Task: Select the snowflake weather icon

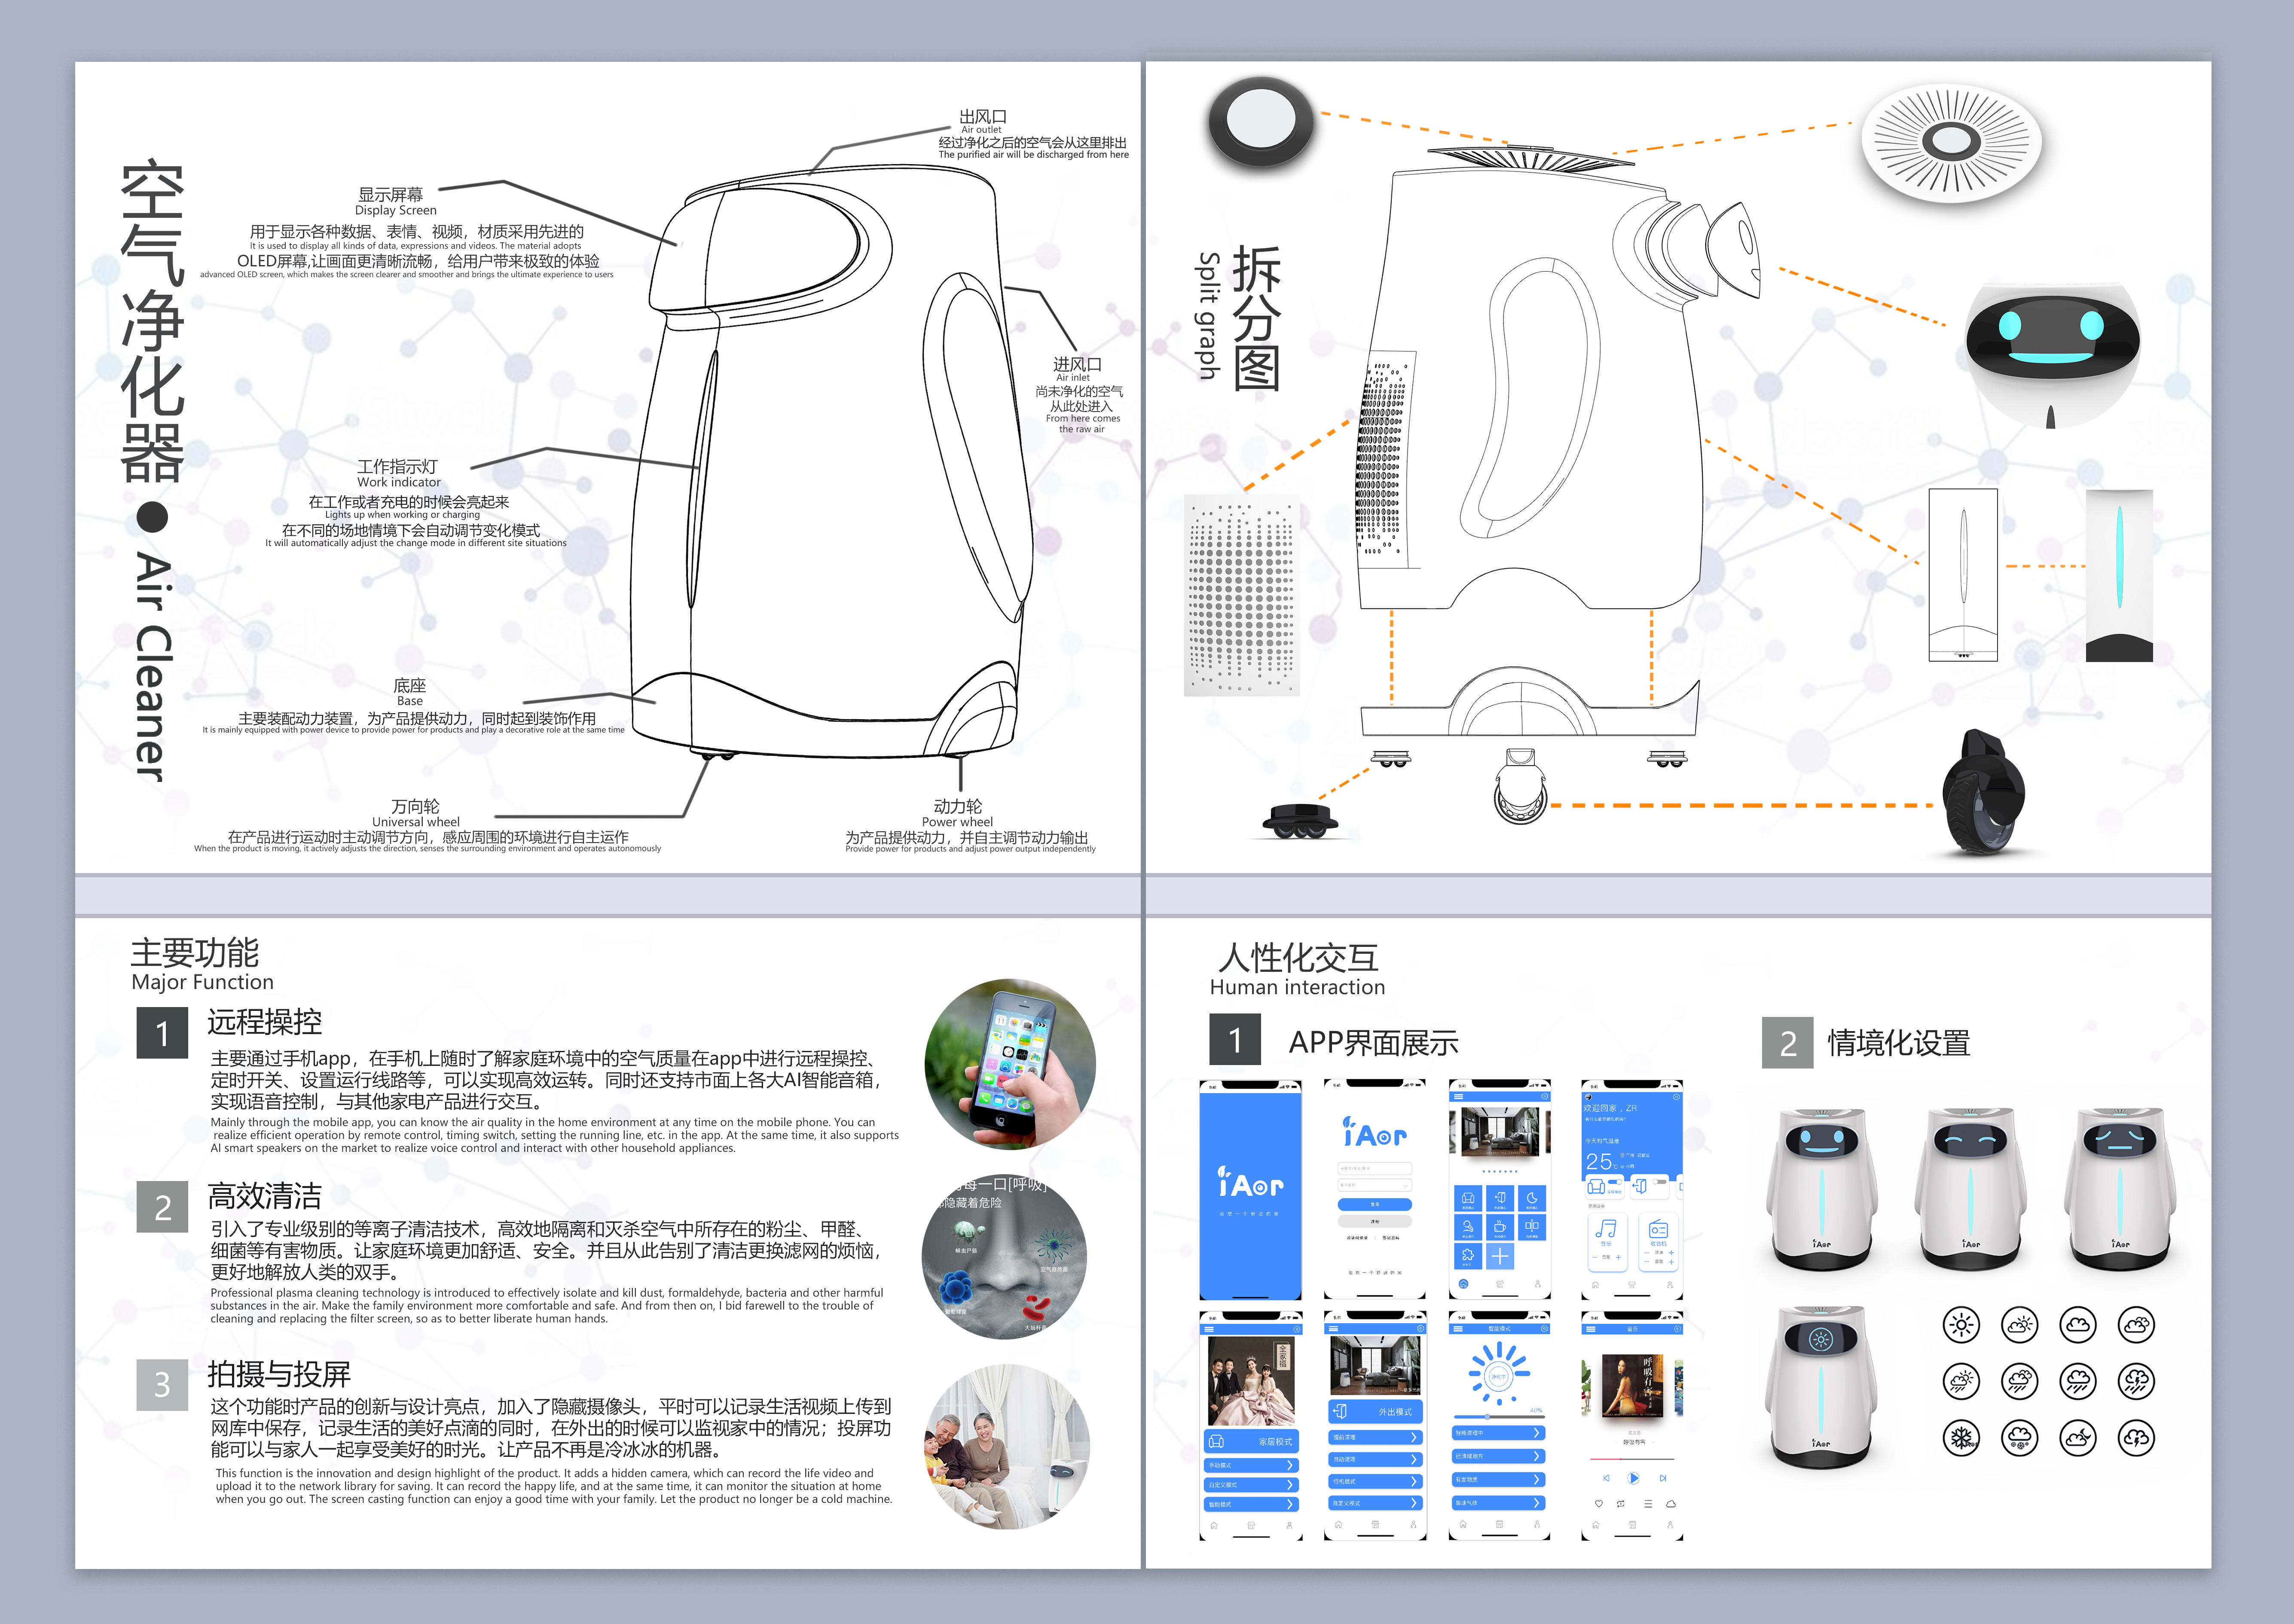Action: coord(1962,1438)
